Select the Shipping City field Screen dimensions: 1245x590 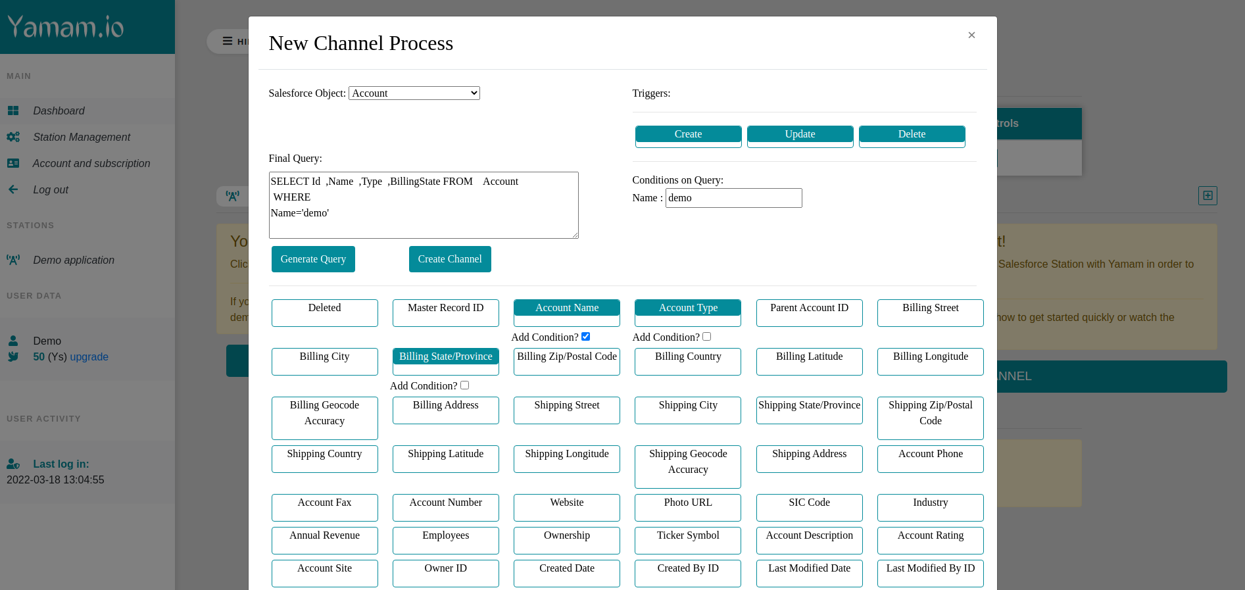coord(688,410)
